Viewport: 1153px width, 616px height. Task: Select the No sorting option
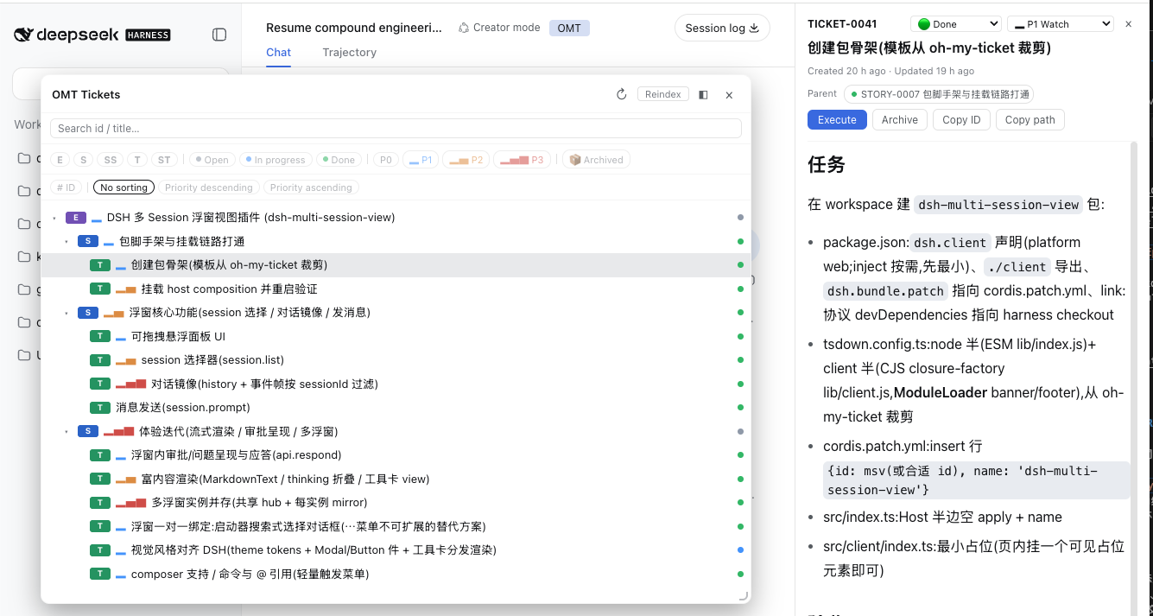coord(124,187)
